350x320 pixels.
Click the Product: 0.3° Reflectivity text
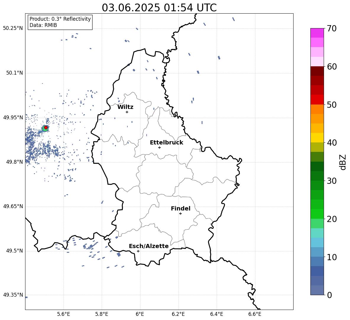[60, 19]
